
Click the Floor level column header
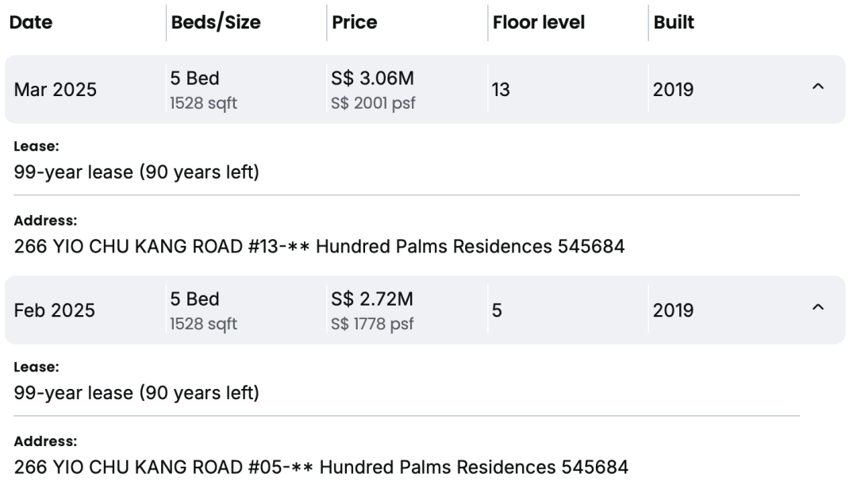coord(539,22)
